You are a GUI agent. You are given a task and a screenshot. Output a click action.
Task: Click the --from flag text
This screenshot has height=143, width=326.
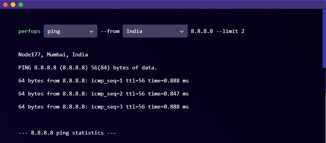110,31
